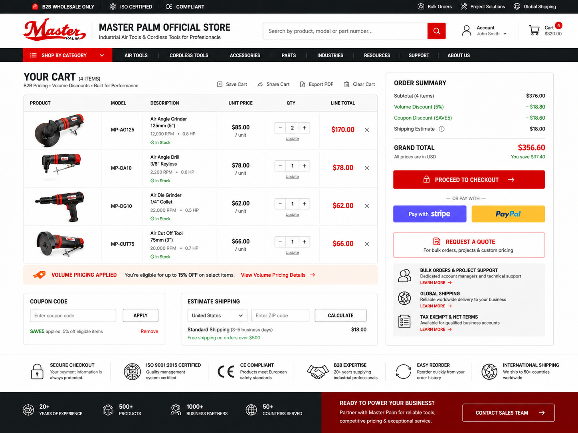Open the United States country selector

click(217, 315)
